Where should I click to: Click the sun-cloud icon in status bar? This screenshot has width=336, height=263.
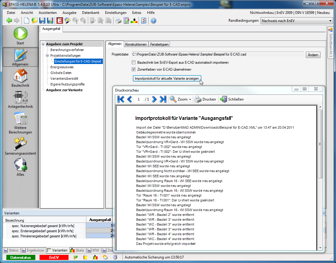tap(105, 257)
